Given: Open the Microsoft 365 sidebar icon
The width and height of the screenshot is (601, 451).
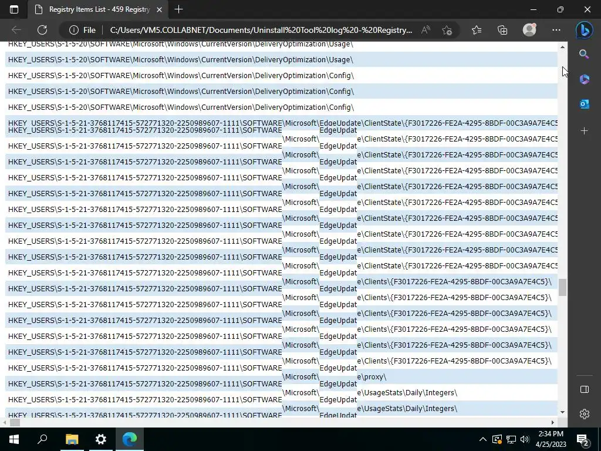Looking at the screenshot, I should pos(584,79).
